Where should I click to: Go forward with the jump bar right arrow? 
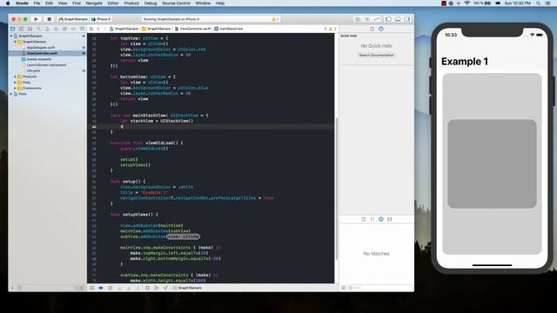(104, 29)
